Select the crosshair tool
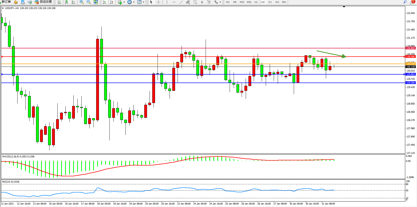 click(x=158, y=2)
